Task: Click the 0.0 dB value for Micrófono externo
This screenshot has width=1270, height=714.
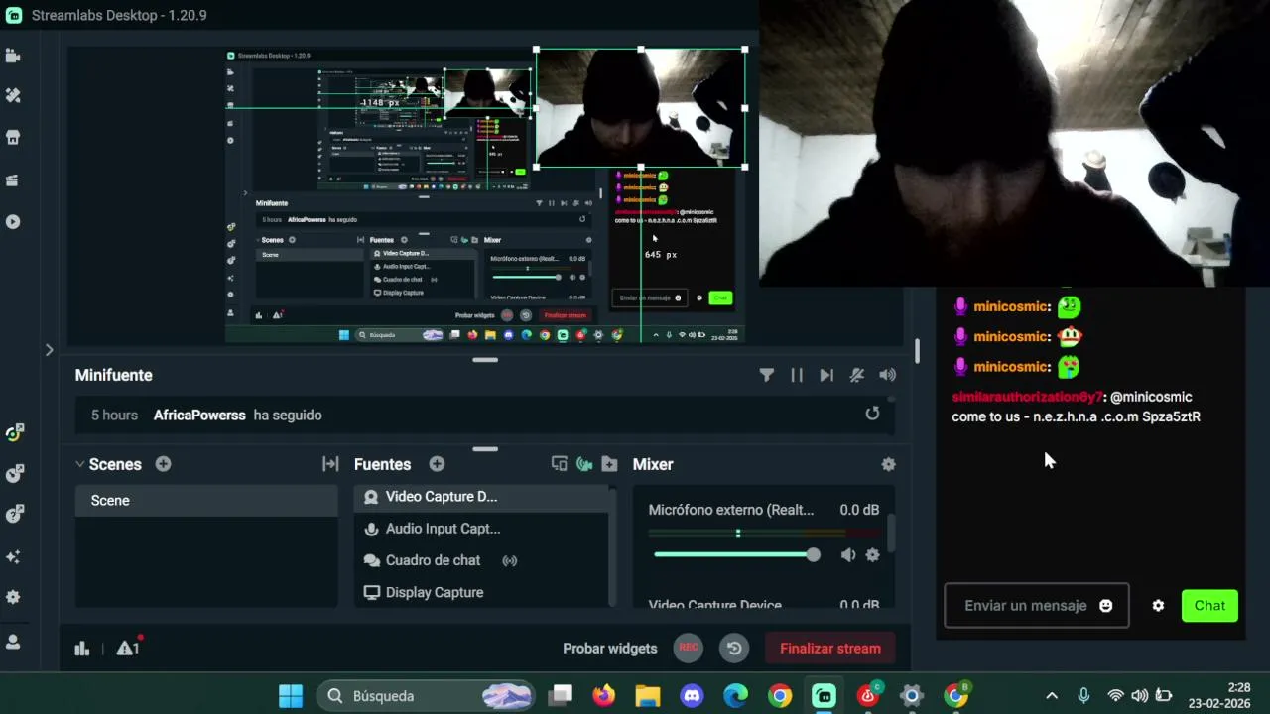Action: click(x=859, y=510)
